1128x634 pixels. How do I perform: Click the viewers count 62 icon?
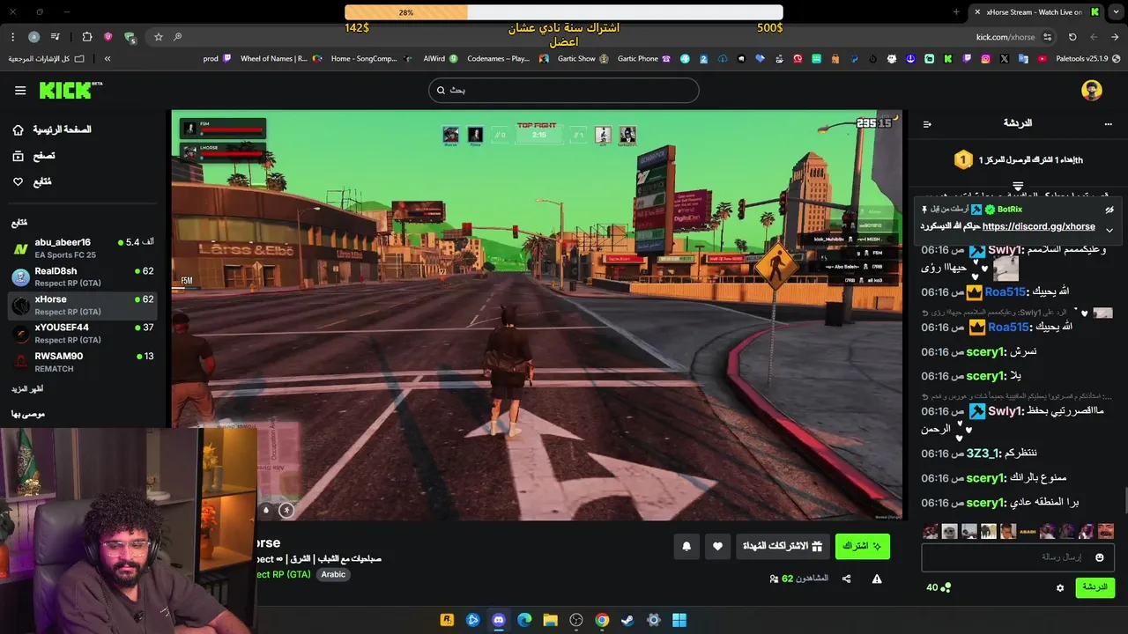[775, 579]
